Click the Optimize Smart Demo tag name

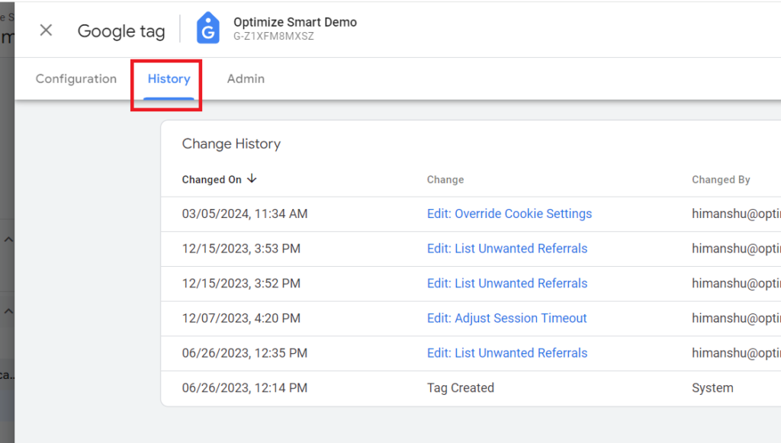pyautogui.click(x=295, y=22)
